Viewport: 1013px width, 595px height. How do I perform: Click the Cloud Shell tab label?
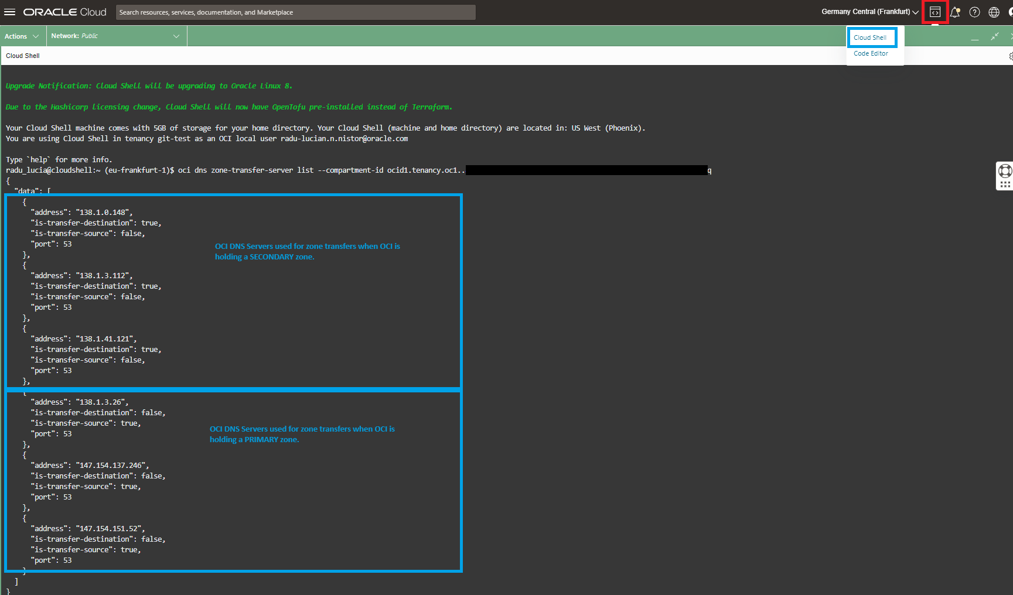point(23,56)
